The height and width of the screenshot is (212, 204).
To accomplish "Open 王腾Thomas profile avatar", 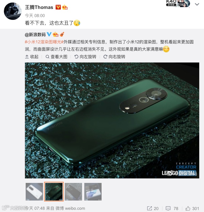I will pyautogui.click(x=13, y=11).
